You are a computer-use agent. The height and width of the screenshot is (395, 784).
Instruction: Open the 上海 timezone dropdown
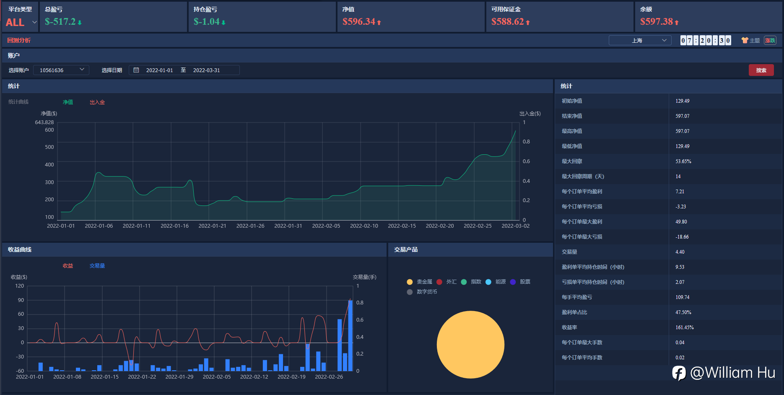[x=640, y=40]
